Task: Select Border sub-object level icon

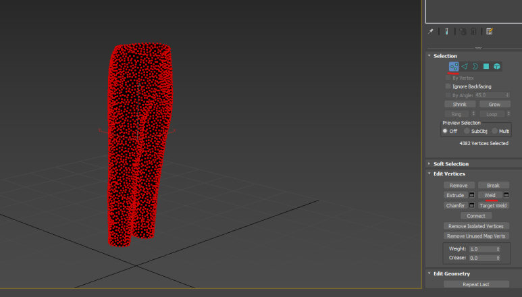Action: [475, 66]
